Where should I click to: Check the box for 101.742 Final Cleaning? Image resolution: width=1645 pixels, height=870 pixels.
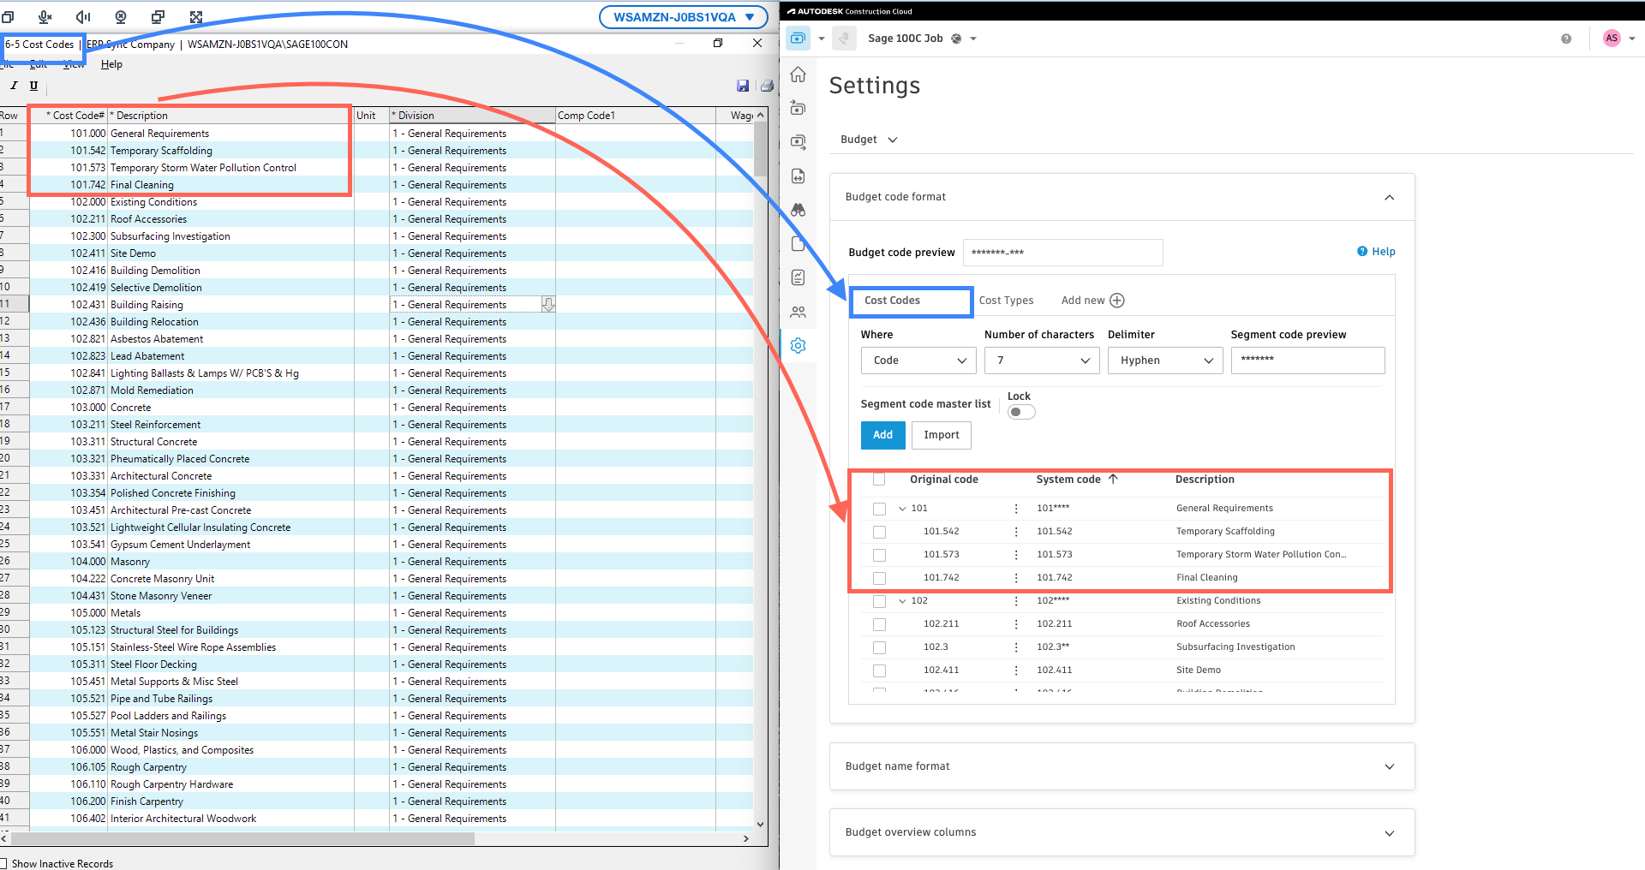[x=879, y=578]
